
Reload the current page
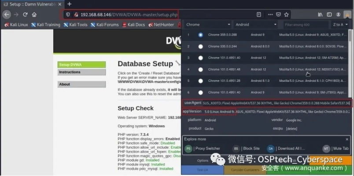click(26, 15)
